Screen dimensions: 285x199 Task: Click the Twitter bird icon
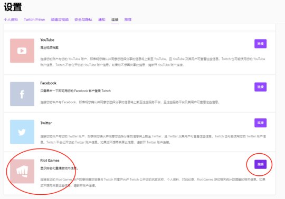click(22, 132)
